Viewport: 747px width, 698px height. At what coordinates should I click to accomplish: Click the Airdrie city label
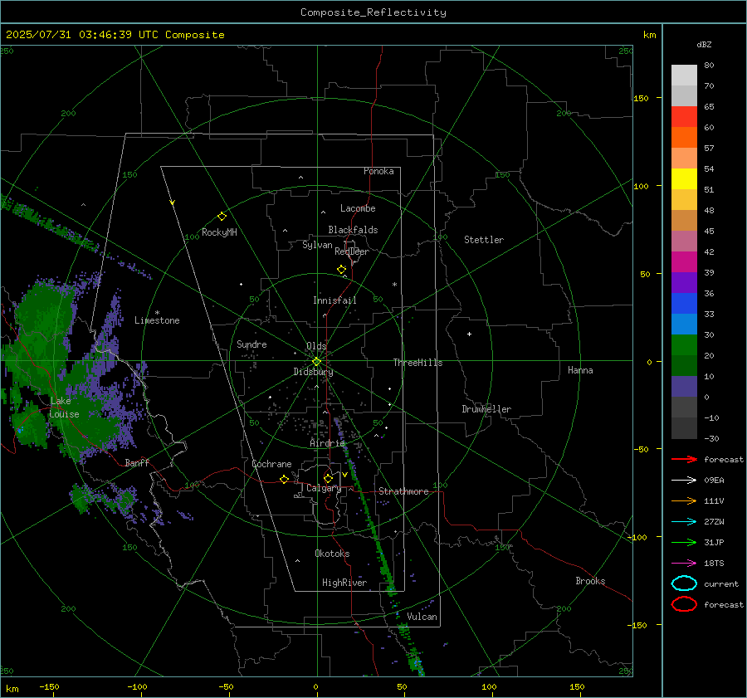coord(327,443)
